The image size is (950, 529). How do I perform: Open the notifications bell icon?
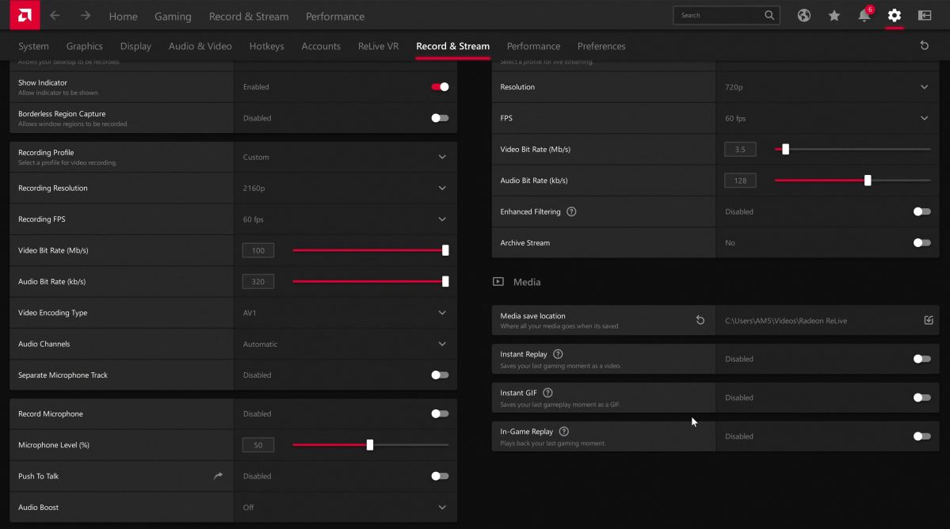[x=864, y=16]
